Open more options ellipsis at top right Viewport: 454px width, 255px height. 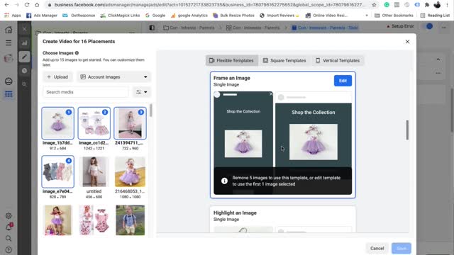coord(444,28)
